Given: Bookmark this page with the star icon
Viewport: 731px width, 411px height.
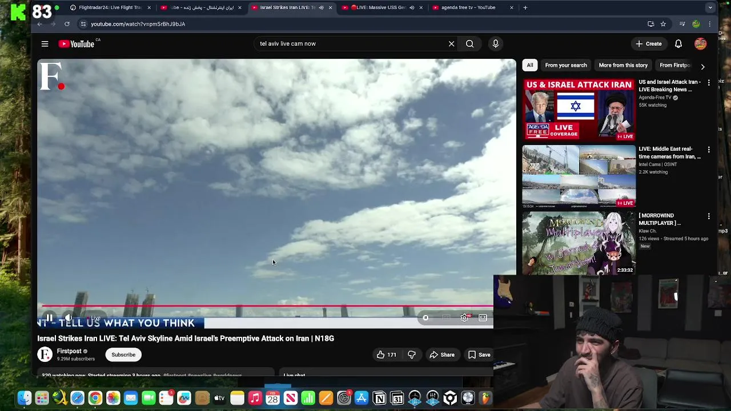Looking at the screenshot, I should pyautogui.click(x=663, y=24).
